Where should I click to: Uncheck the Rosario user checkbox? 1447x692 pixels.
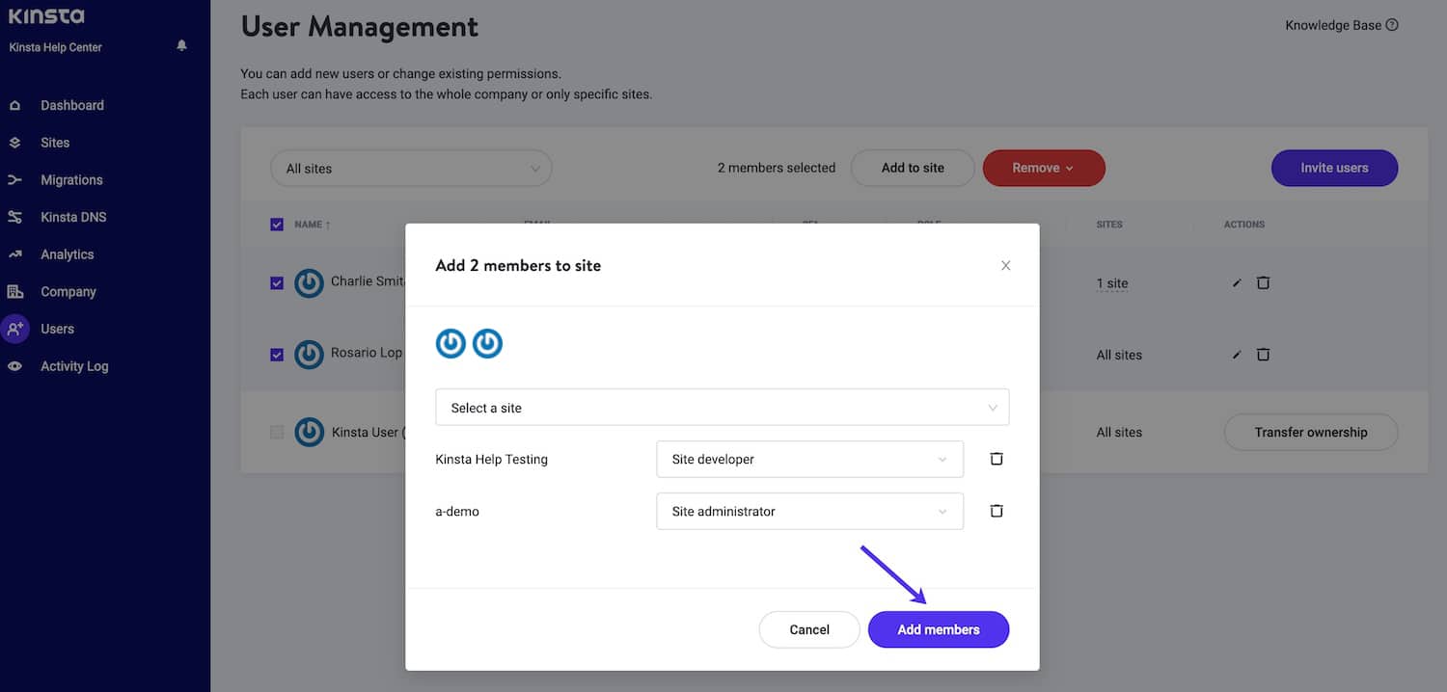pos(277,355)
